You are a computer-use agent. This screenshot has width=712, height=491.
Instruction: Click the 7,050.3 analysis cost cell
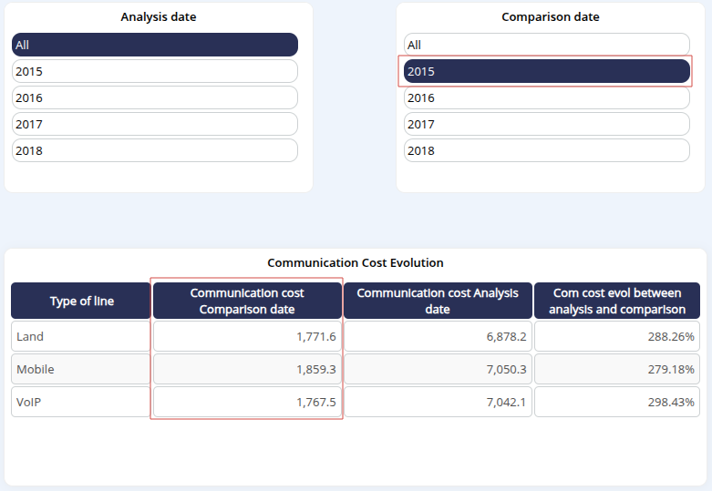click(438, 369)
